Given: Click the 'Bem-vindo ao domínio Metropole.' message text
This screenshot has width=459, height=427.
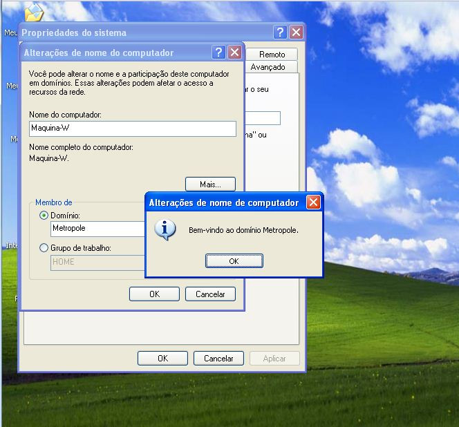Looking at the screenshot, I should coord(243,230).
